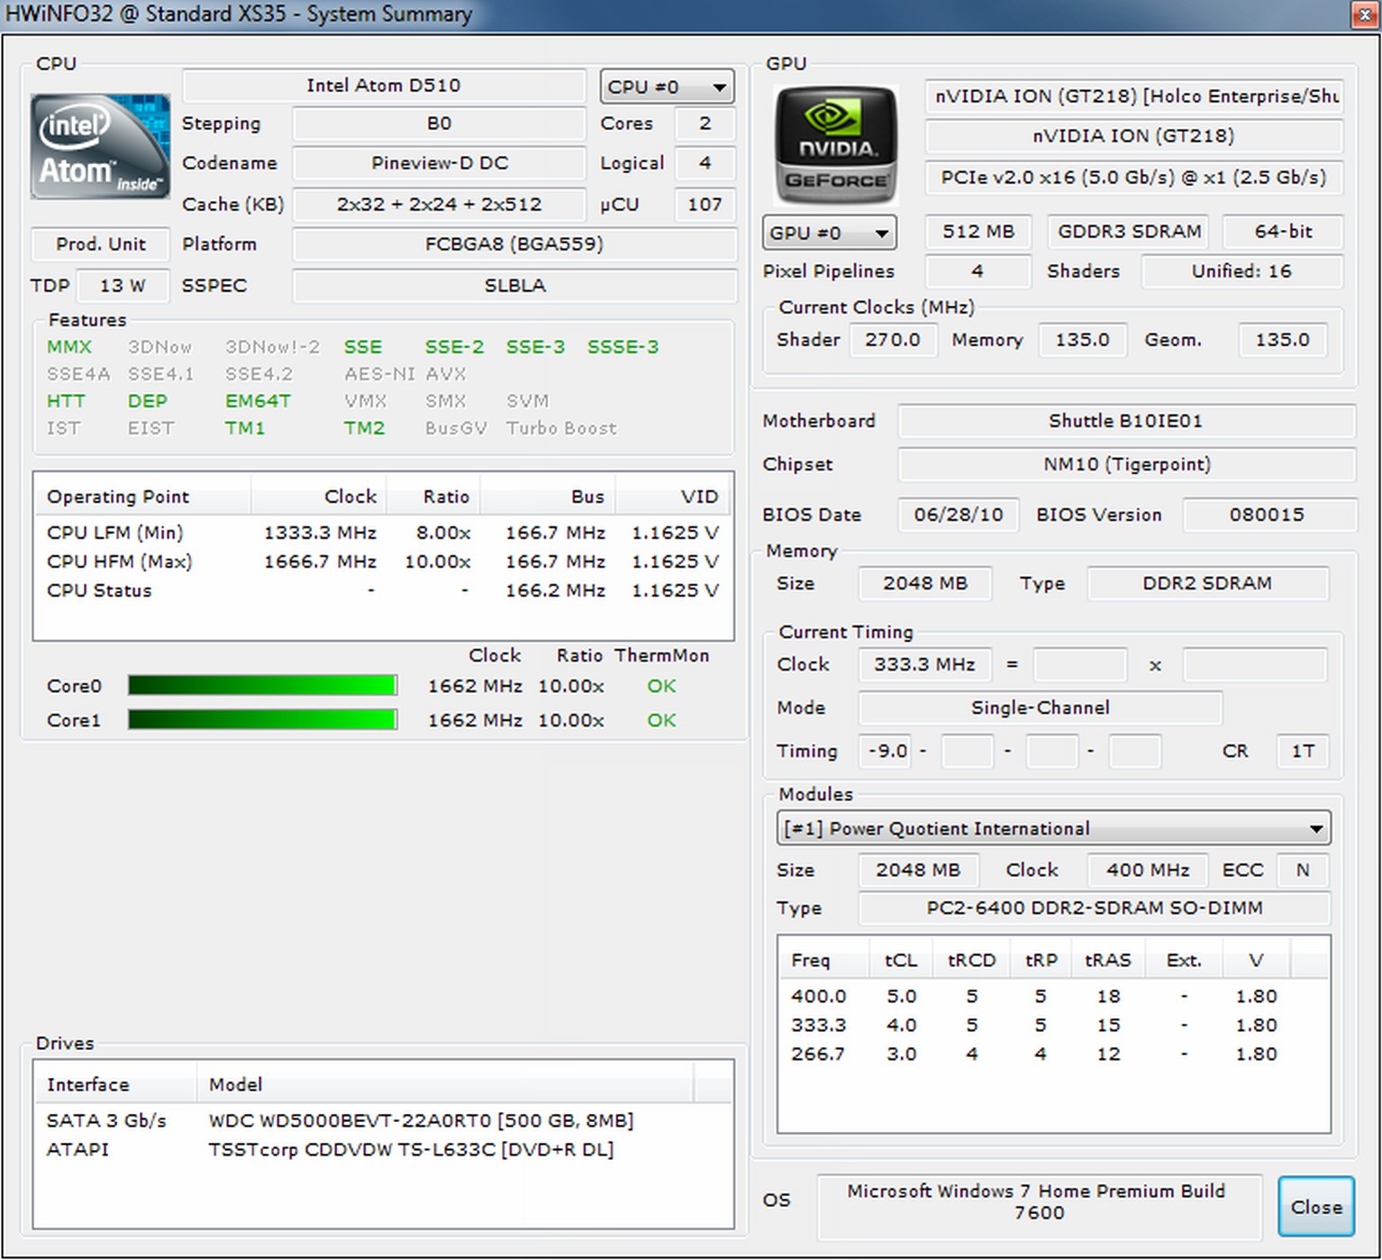Screen dimensions: 1382x1260
Task: Expand the Power Quotient International module dropdown
Action: pos(1052,828)
